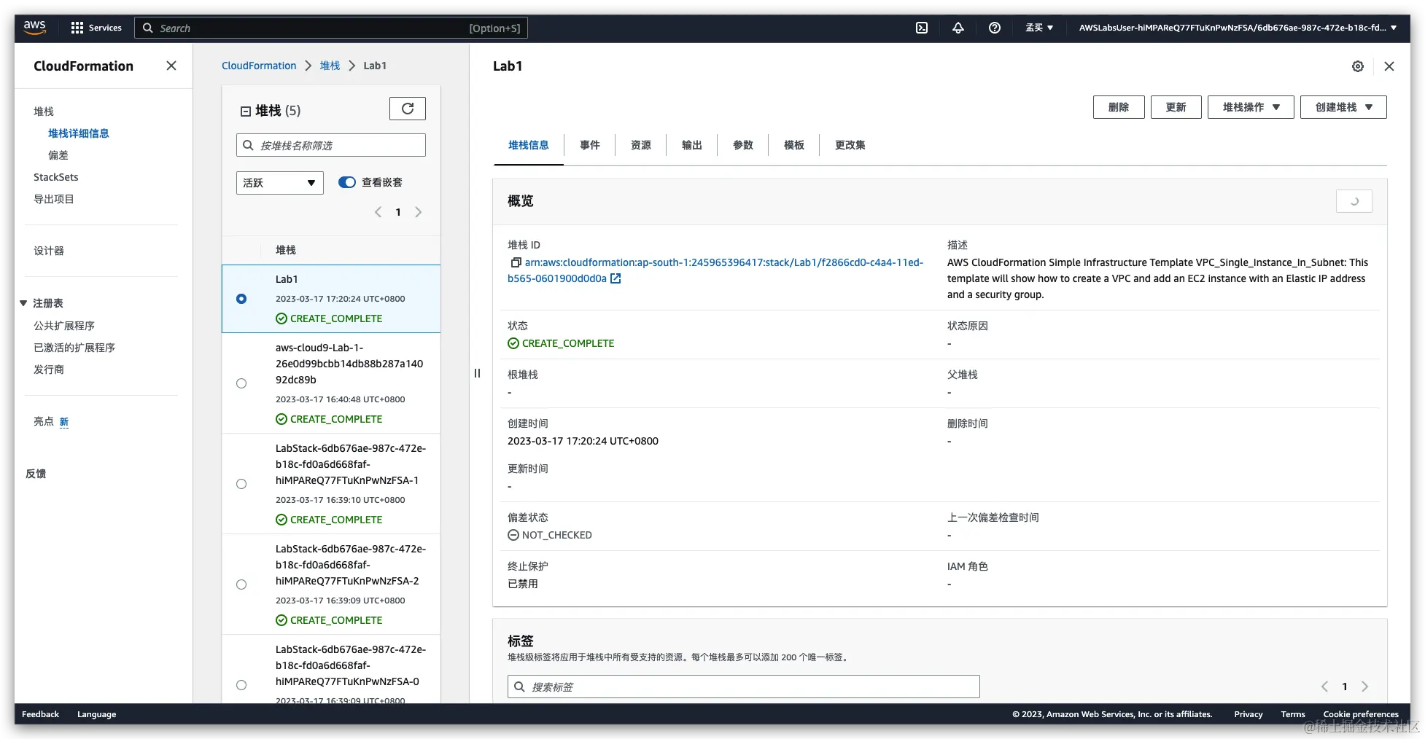Screen dimensions: 1425x739
Task: Switch to the 参数 tab
Action: pos(743,145)
